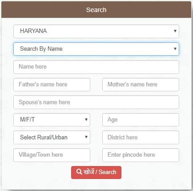The image size is (193, 191).
Task: Click the arrow of Rural/Urban selector
Action: [86, 137]
